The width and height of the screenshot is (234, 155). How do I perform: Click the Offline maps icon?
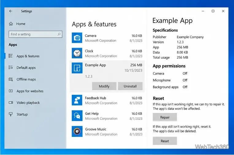[x=11, y=79]
